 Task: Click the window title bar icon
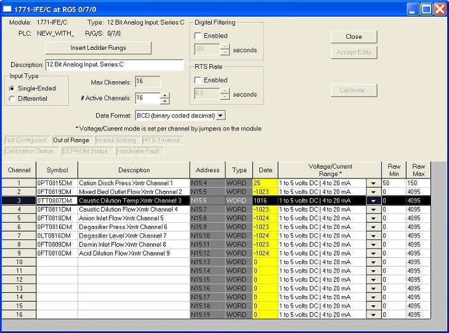coord(7,9)
